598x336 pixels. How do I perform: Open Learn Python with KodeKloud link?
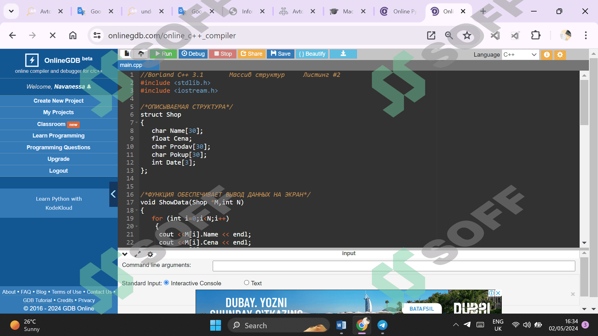[x=59, y=203]
